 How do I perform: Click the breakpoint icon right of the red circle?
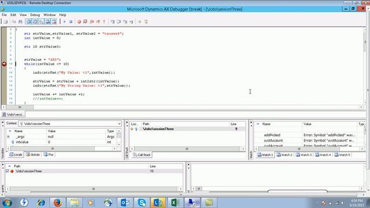pos(85,22)
